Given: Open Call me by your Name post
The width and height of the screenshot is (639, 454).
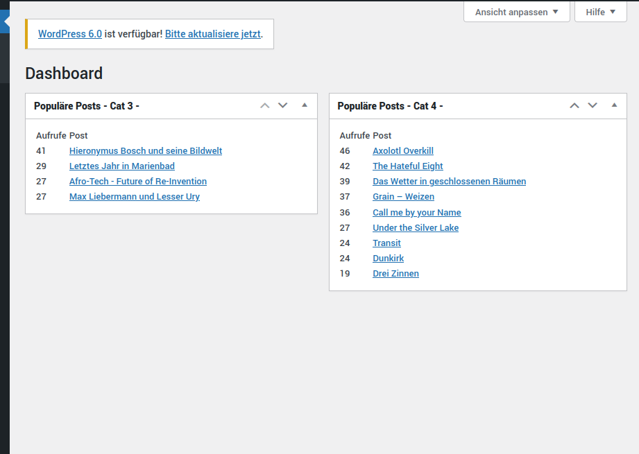Looking at the screenshot, I should coord(417,213).
